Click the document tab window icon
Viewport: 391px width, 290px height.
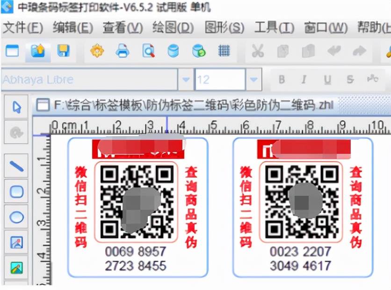coord(43,104)
